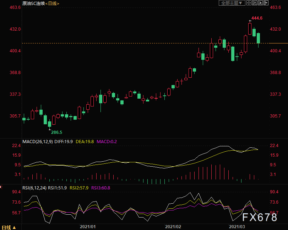Click the RSI(6,12,24) indicator label

[x=35, y=187]
